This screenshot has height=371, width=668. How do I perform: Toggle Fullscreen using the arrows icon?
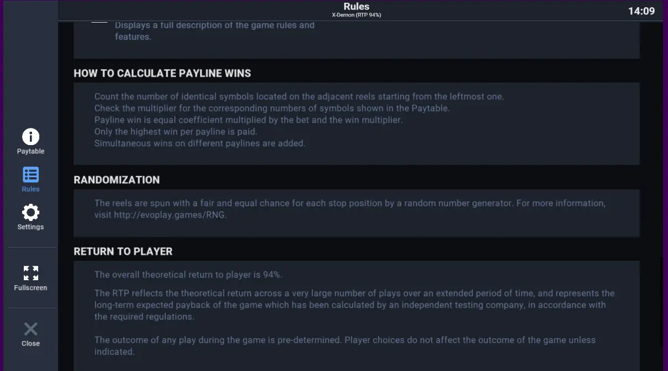point(30,273)
